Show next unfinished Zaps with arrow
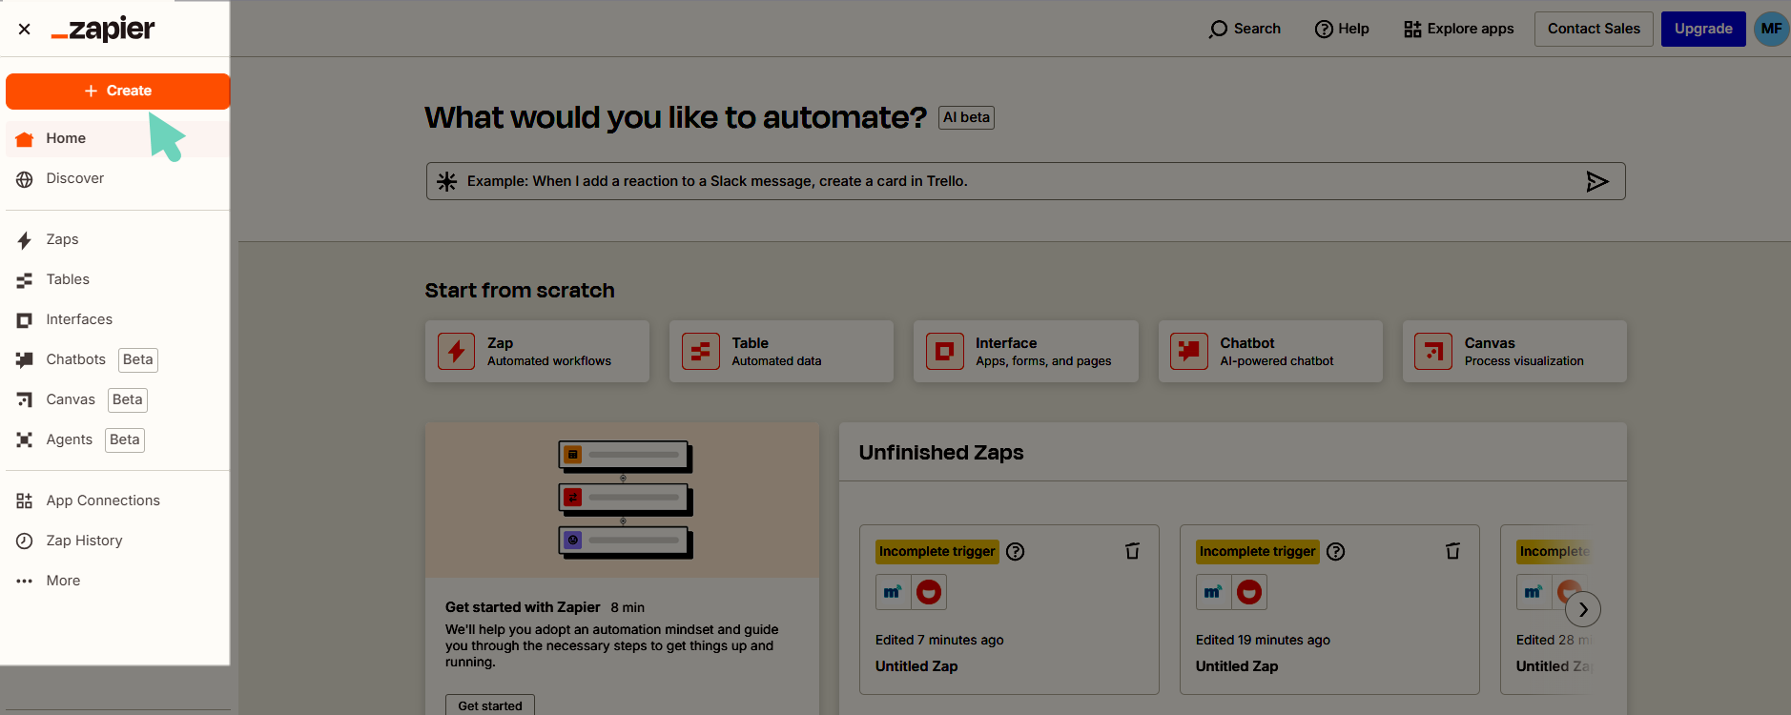This screenshot has width=1791, height=715. [1583, 609]
